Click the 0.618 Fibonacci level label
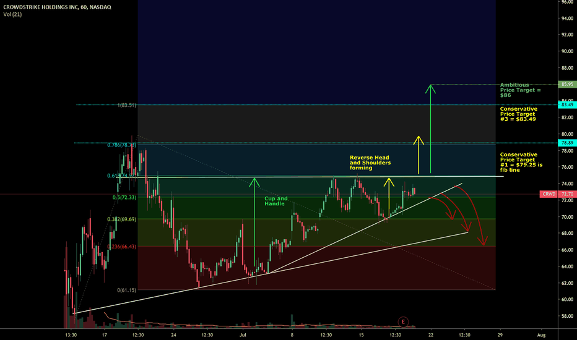This screenshot has width=577, height=340. coord(122,176)
